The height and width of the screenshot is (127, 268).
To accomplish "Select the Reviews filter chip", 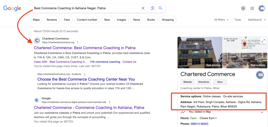I will coord(52,20).
